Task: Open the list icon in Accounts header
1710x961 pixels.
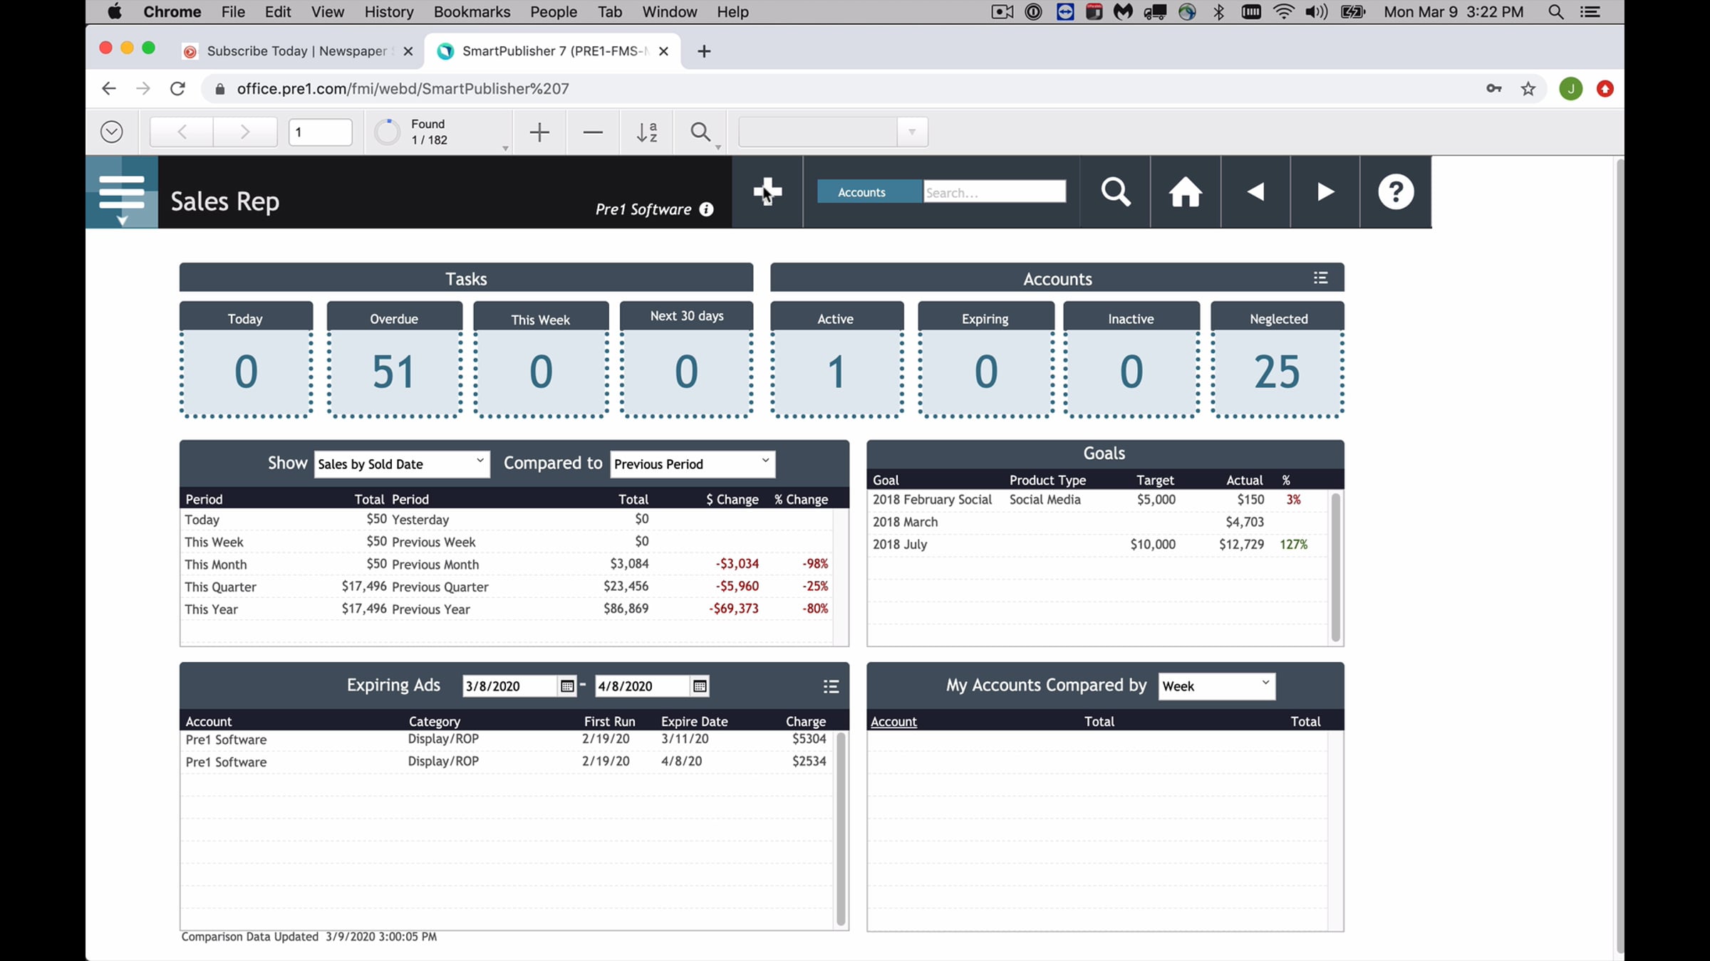Action: tap(1320, 278)
